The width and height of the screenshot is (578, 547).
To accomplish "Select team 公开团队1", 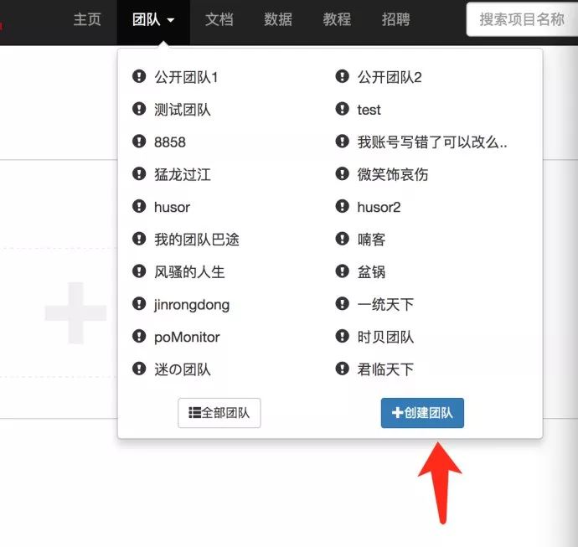I will click(x=186, y=77).
